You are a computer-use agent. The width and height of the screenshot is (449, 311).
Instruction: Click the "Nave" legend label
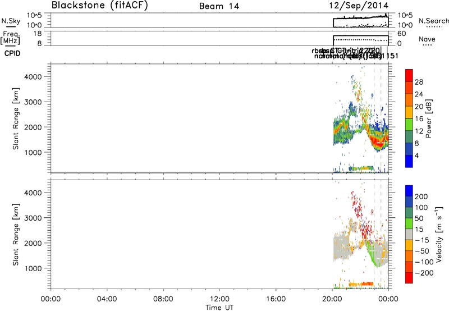coord(427,39)
